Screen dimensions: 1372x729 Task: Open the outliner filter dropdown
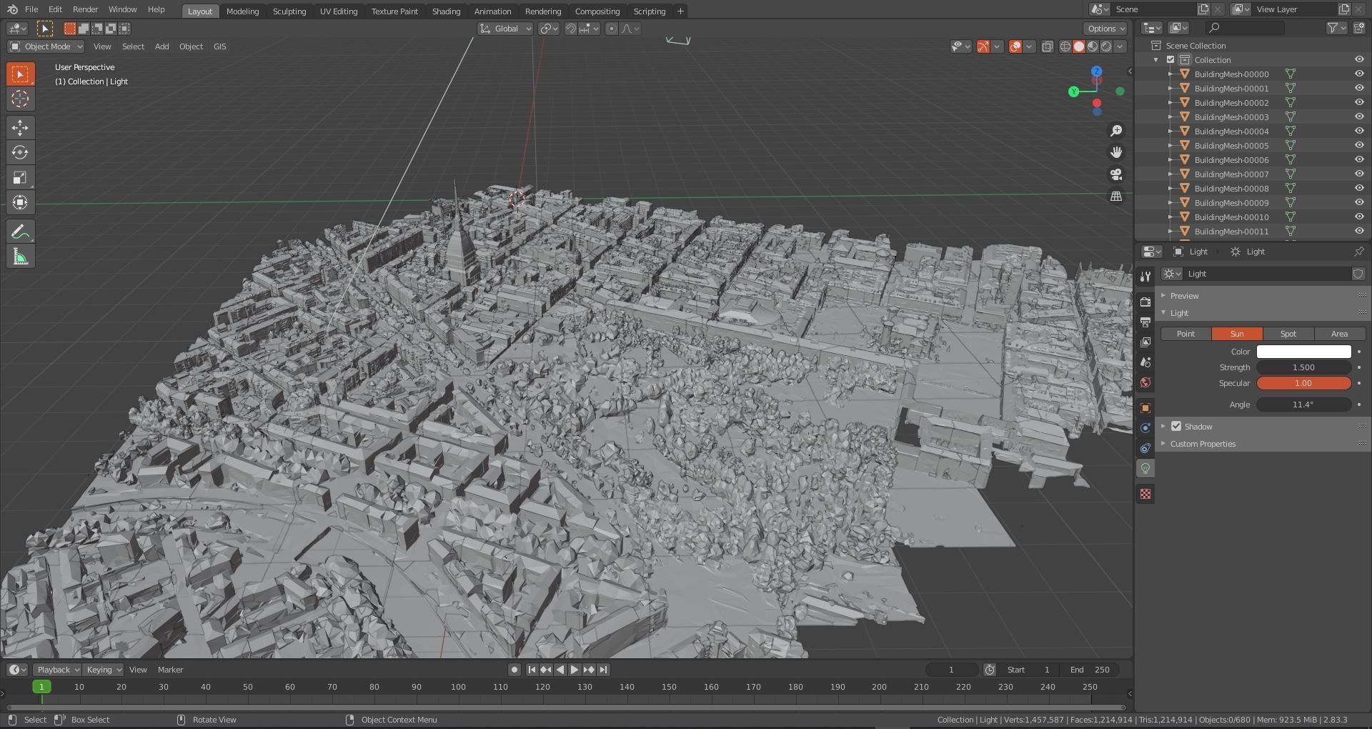[x=1336, y=28]
